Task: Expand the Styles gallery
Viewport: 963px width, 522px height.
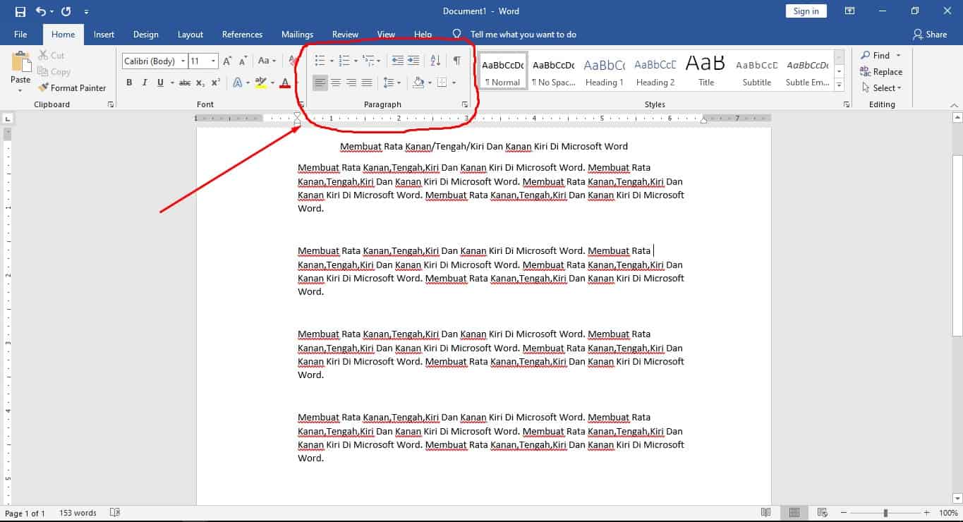Action: [x=840, y=86]
